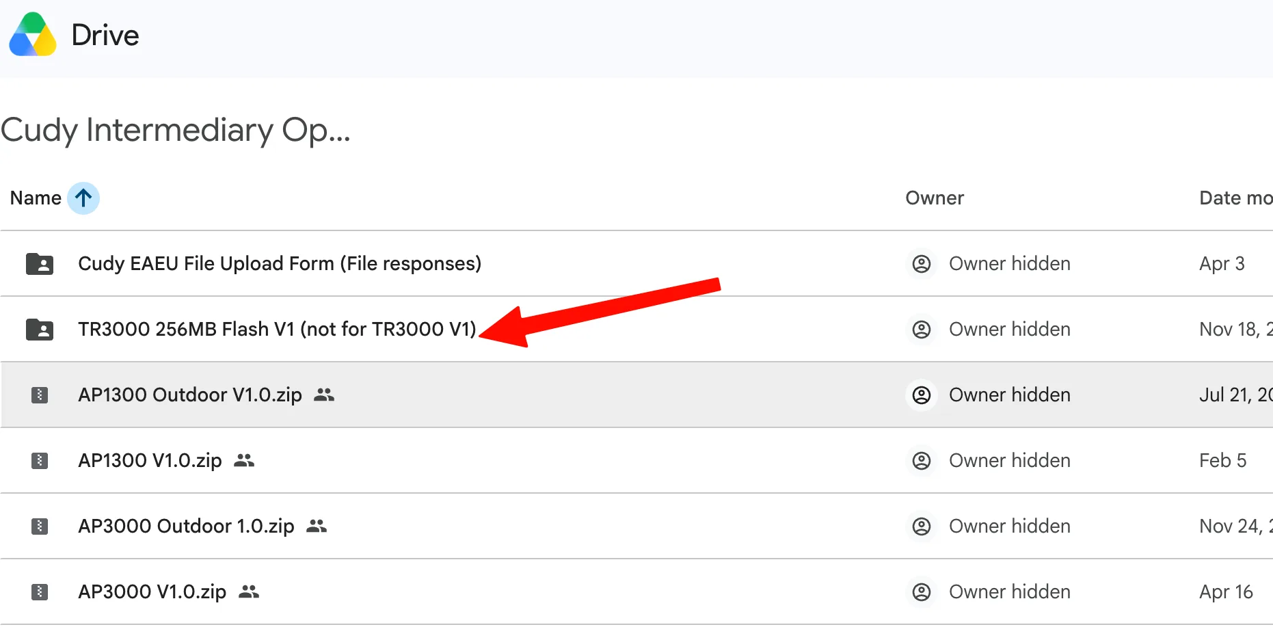Select the AP3000 Outdoor 1.0.zip file
This screenshot has width=1273, height=640.
pyautogui.click(x=187, y=526)
